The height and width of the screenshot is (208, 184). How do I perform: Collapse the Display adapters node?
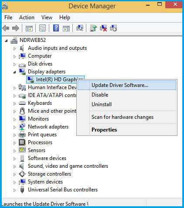(14, 72)
